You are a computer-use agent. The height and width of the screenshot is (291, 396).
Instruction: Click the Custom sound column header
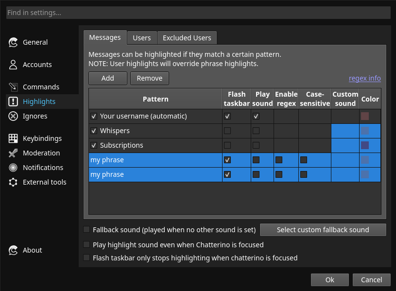[345, 99]
